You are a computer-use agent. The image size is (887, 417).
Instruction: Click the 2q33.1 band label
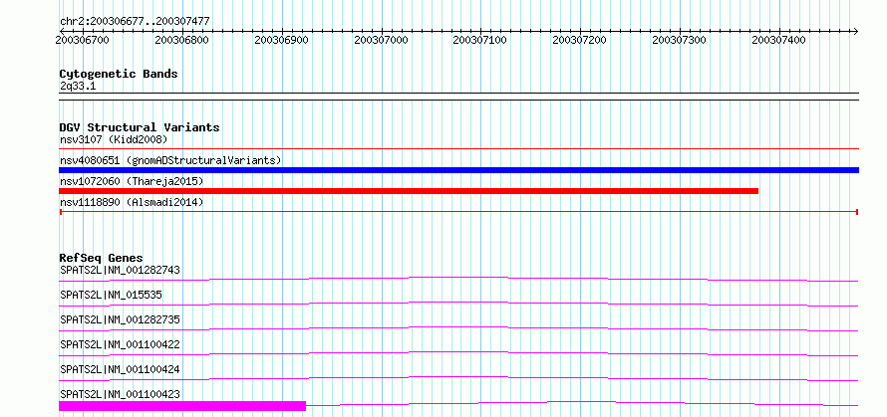[78, 87]
